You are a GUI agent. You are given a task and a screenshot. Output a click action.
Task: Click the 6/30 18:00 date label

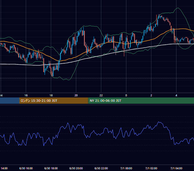51,168
